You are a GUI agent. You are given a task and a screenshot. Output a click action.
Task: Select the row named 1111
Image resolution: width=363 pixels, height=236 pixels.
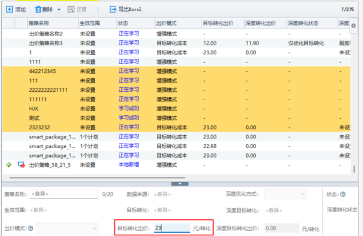[176, 62]
